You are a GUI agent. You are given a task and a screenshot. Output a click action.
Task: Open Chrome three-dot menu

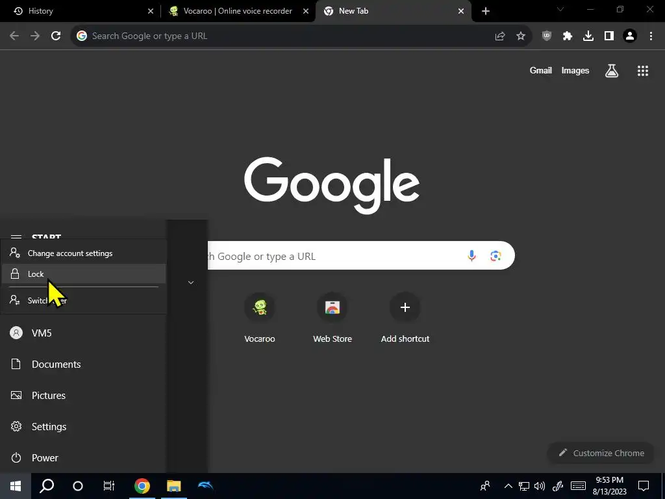pos(651,36)
